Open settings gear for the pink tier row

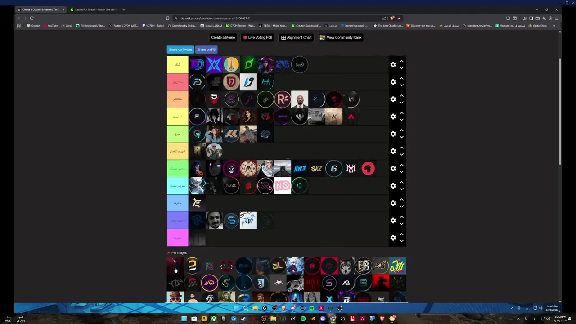point(393,82)
